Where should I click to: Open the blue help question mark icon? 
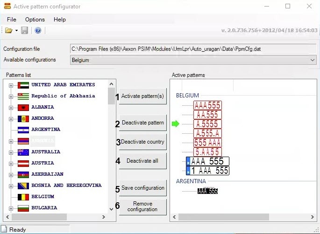tap(38, 31)
